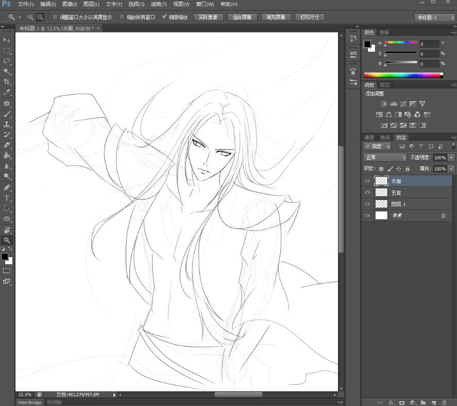457x406 pixels.
Task: Add Curves adjustment
Action: tap(403, 104)
